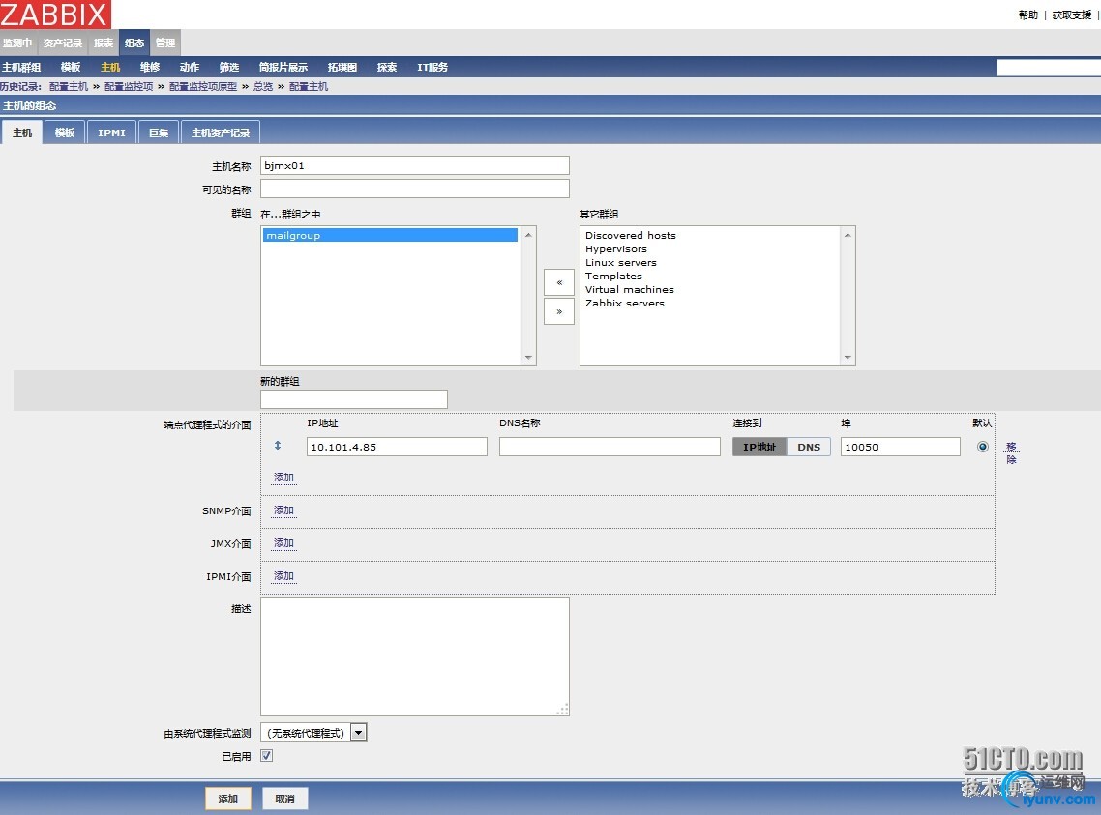Click the top search box
Image resolution: width=1101 pixels, height=815 pixels.
point(1049,68)
